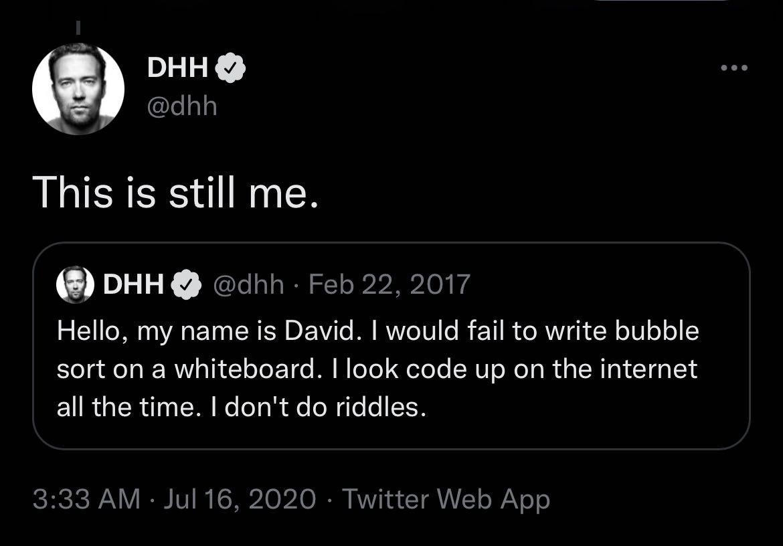783x546 pixels.
Task: Open the Jul 16, 2020 date link
Action: click(240, 499)
